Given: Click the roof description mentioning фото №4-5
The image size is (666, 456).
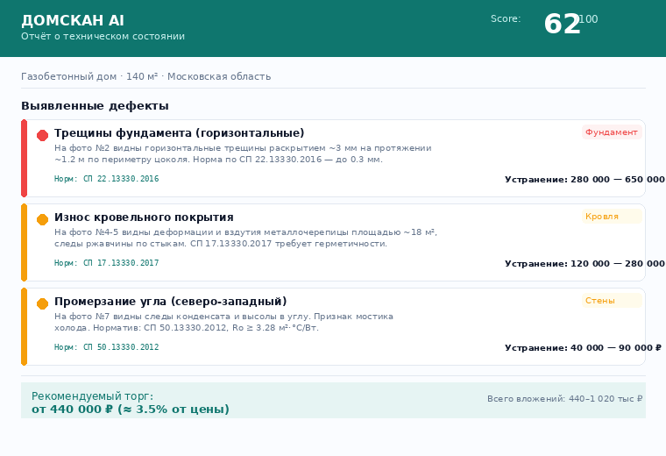Looking at the screenshot, I should [246, 238].
